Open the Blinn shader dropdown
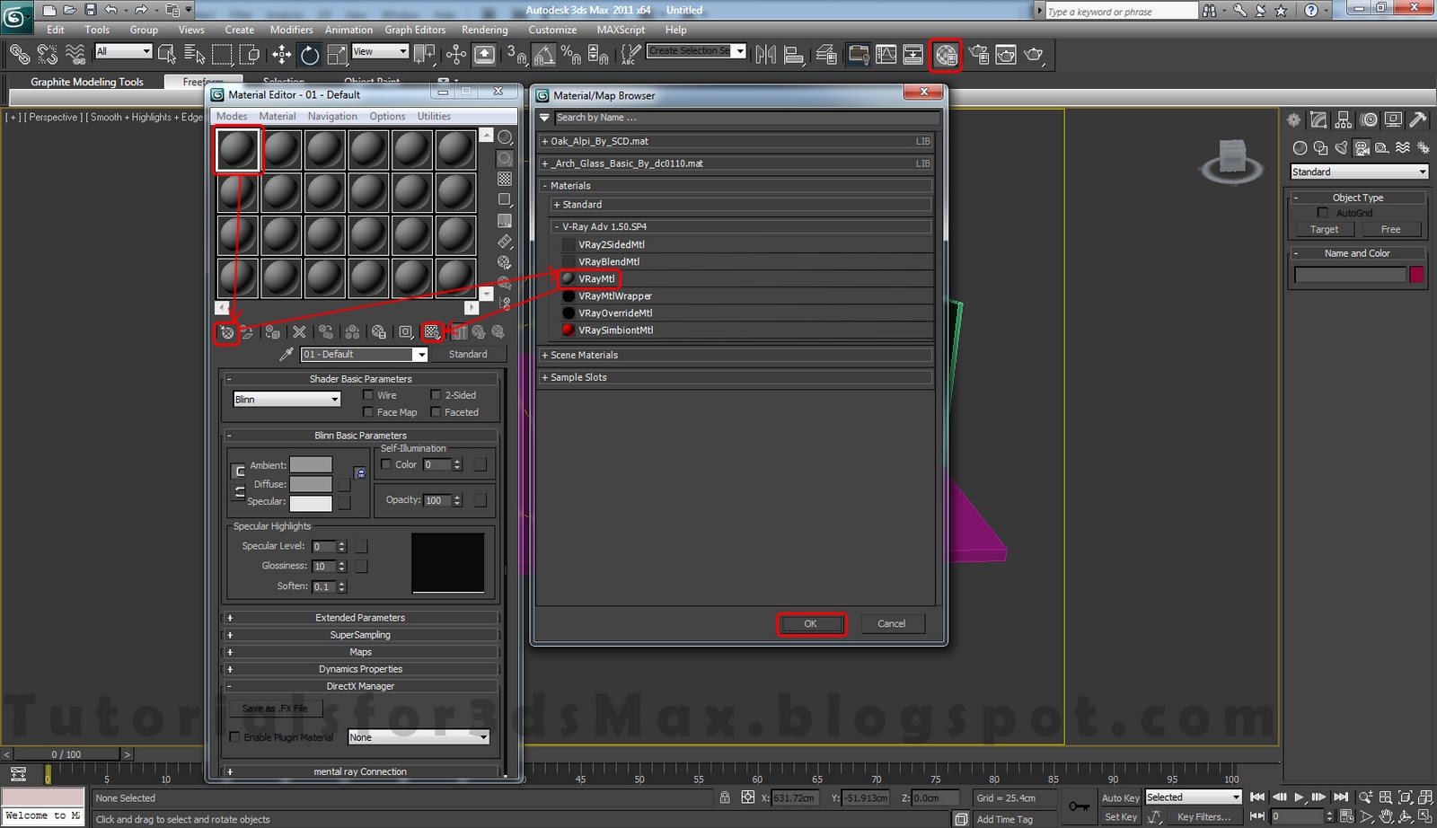The image size is (1437, 828). pyautogui.click(x=287, y=399)
